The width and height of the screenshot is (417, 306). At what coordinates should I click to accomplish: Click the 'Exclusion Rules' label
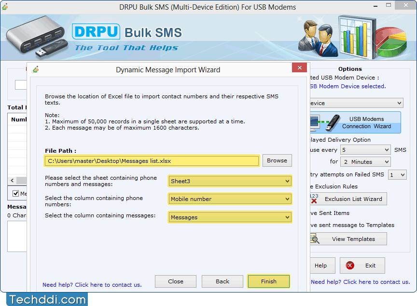(x=336, y=186)
